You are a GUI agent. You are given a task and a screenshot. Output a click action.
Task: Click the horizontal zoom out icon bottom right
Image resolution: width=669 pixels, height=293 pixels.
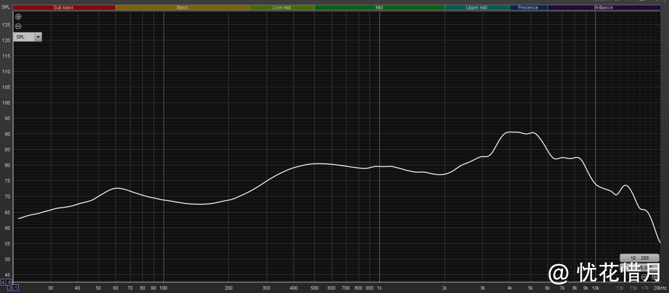644,277
